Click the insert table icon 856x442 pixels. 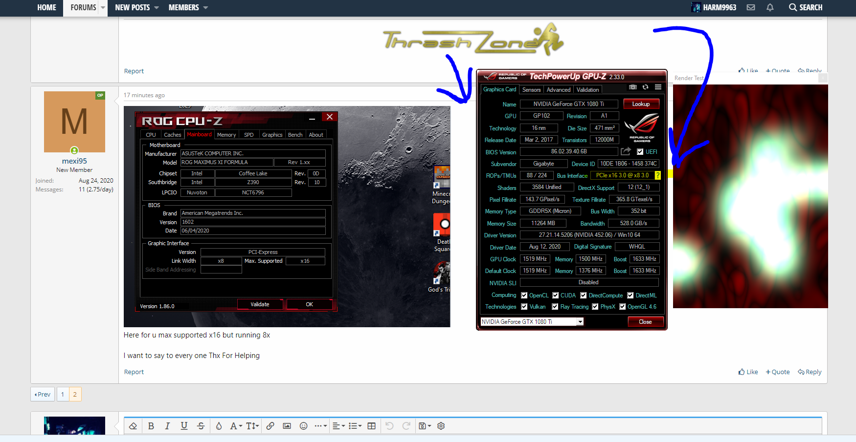pyautogui.click(x=372, y=426)
